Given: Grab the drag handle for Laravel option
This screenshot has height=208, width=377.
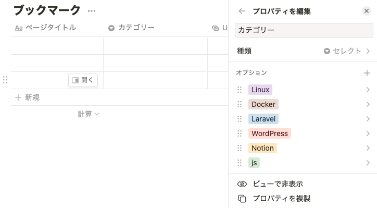Looking at the screenshot, I should point(240,119).
